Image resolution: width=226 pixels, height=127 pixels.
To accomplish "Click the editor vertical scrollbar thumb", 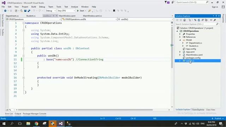I will pos(172,48).
